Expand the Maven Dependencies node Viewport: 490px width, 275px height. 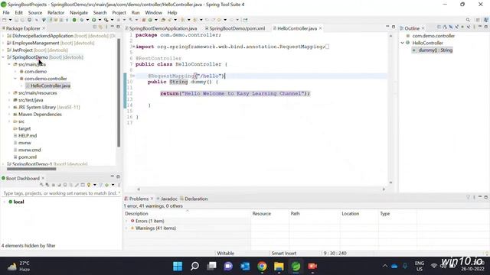[x=9, y=114]
